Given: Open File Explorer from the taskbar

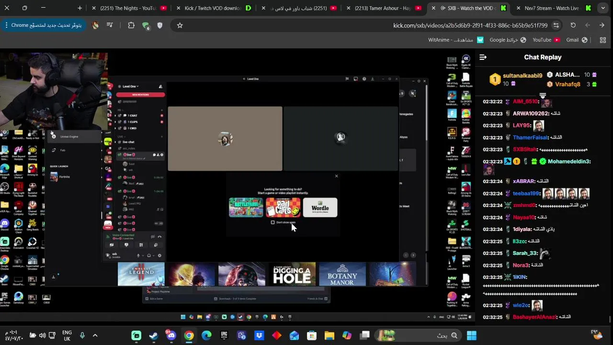Looking at the screenshot, I should 329,335.
